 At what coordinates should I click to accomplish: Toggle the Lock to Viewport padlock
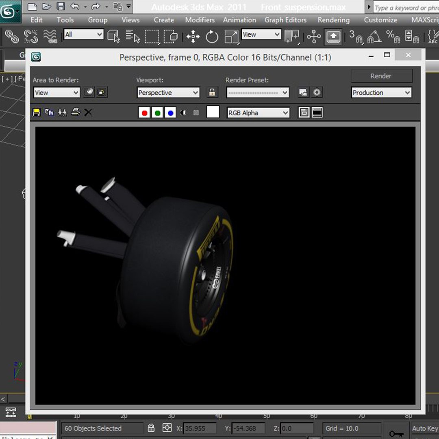click(212, 92)
